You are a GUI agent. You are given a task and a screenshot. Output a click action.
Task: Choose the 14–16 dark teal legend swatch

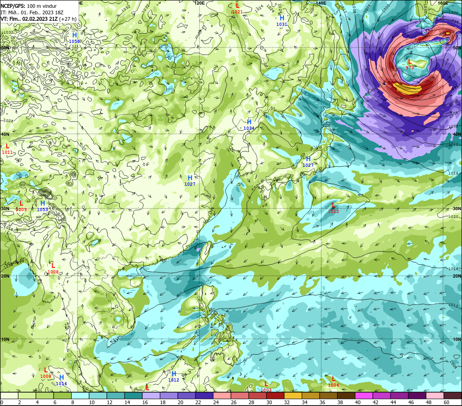click(134, 395)
